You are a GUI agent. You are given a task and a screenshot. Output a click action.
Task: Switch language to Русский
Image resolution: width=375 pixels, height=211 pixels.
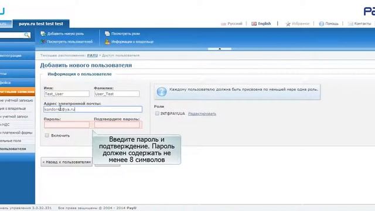pos(235,23)
